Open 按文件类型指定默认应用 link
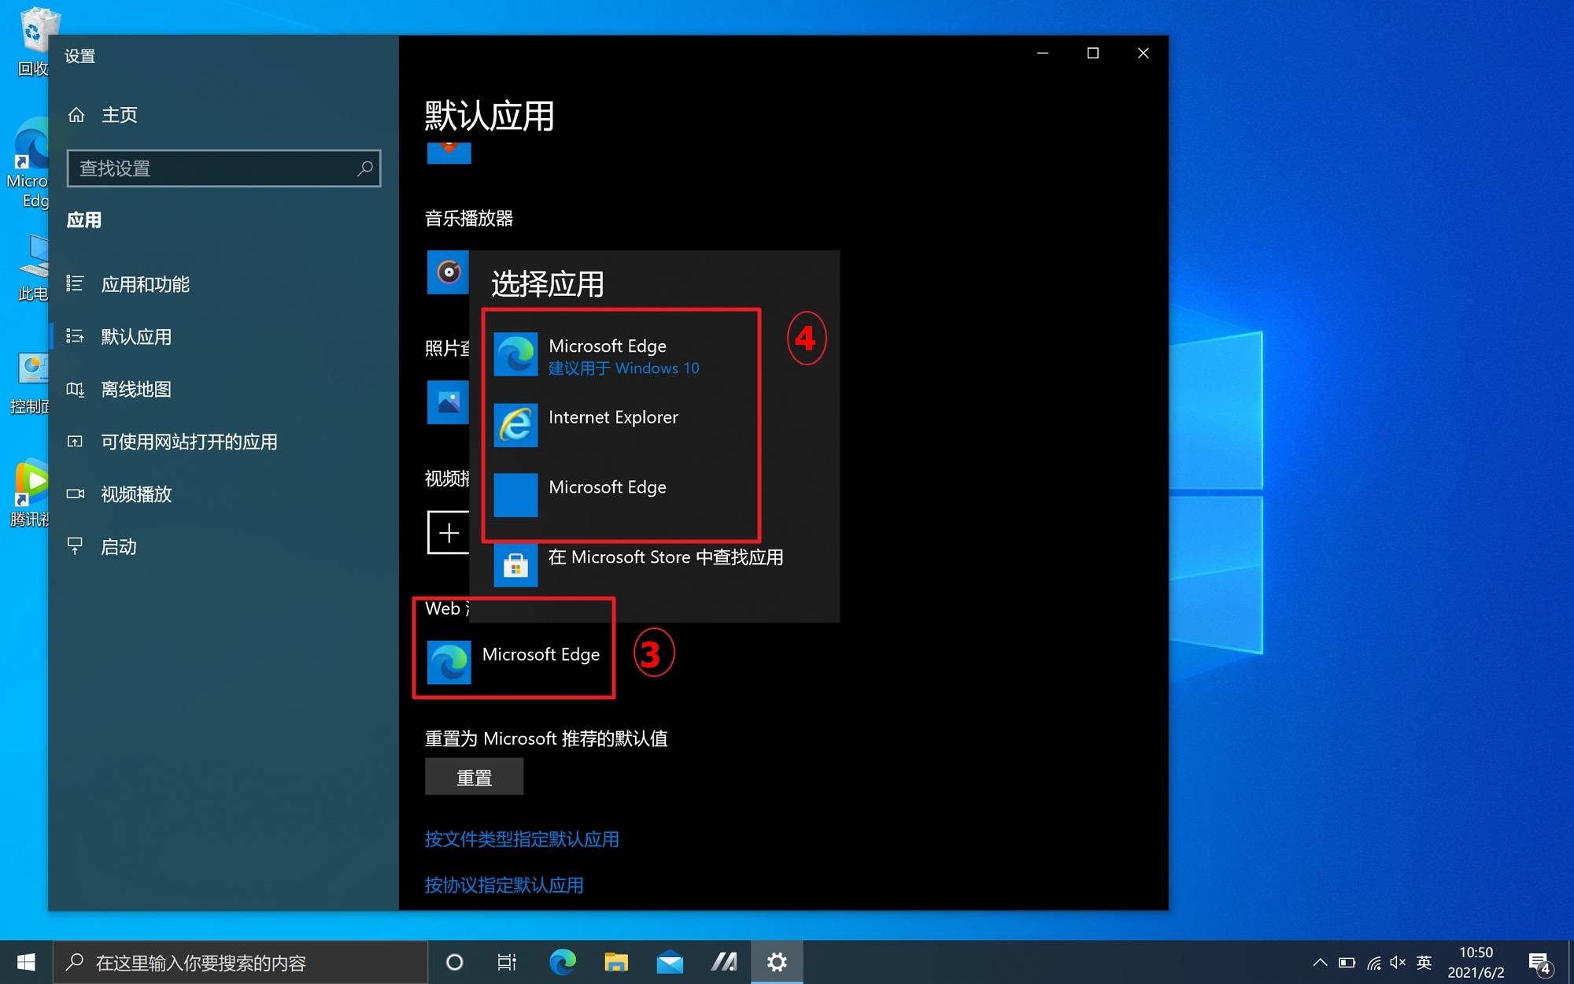The height and width of the screenshot is (984, 1574). pyautogui.click(x=522, y=839)
